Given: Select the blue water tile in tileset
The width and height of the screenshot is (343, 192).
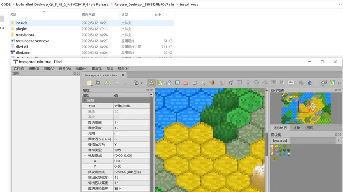Looking at the screenshot, I should (284, 155).
